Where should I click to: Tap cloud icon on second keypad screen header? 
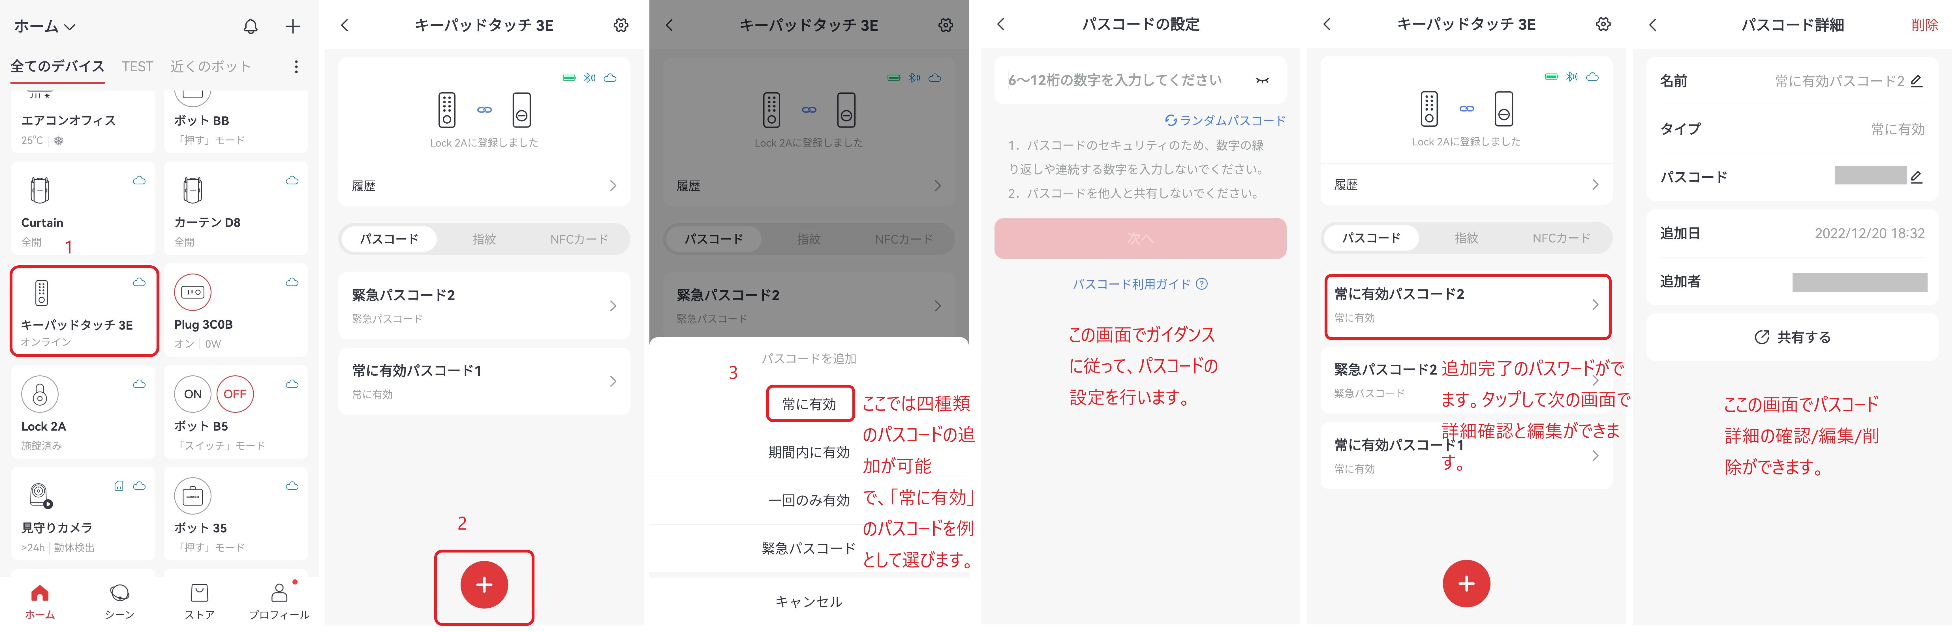610,78
